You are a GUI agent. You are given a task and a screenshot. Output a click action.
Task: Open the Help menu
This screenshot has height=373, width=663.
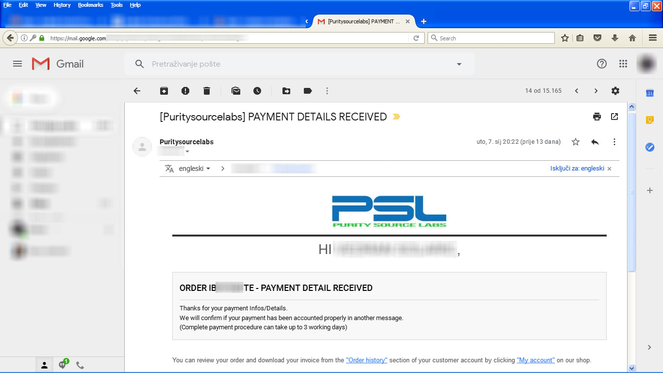[135, 5]
